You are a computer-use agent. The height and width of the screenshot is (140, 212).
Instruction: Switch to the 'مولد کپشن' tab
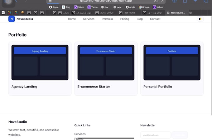click(82, 13)
